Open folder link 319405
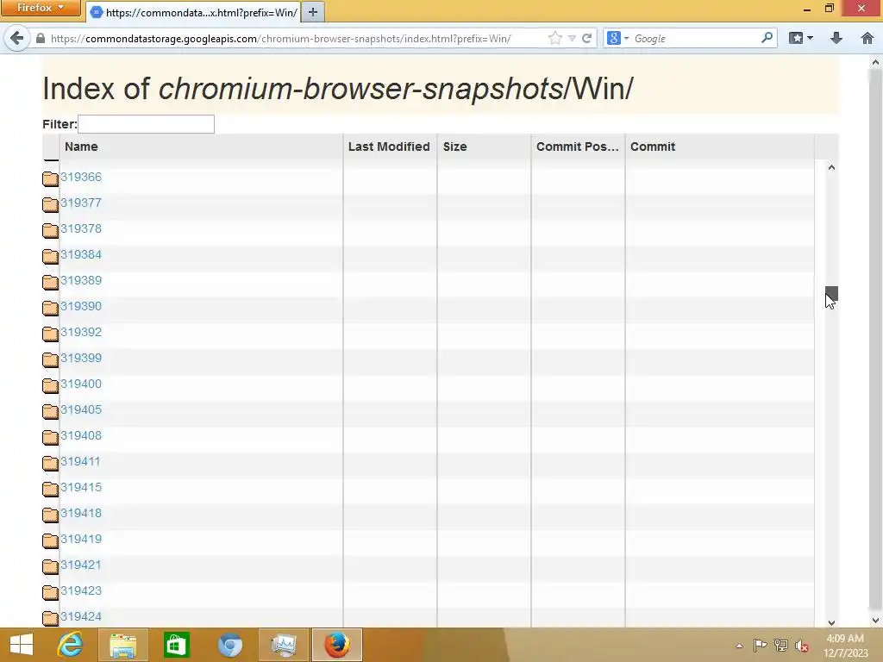This screenshot has height=662, width=883. click(x=81, y=410)
